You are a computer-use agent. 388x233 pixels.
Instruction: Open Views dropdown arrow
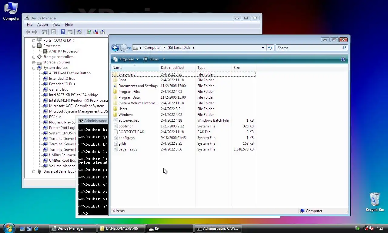click(x=164, y=59)
